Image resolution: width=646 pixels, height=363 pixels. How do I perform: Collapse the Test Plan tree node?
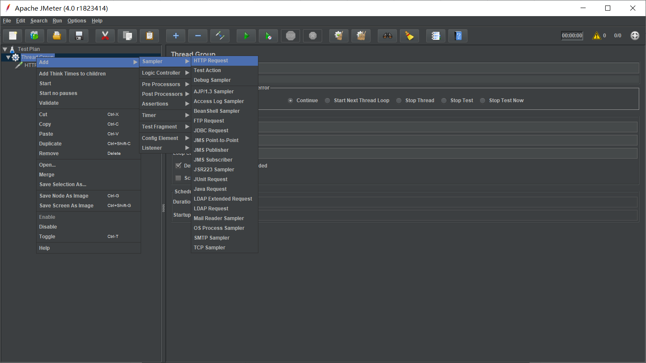[x=5, y=49]
